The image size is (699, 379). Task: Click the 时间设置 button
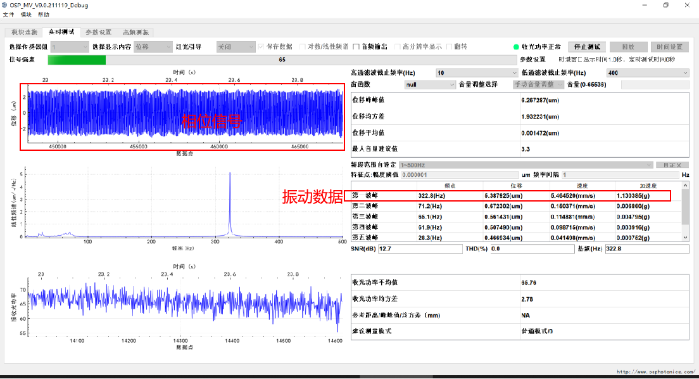670,47
